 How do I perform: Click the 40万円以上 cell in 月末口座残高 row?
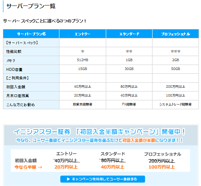(x=129, y=95)
